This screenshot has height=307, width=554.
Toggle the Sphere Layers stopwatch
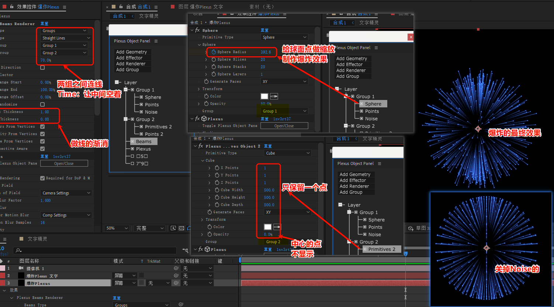point(214,74)
